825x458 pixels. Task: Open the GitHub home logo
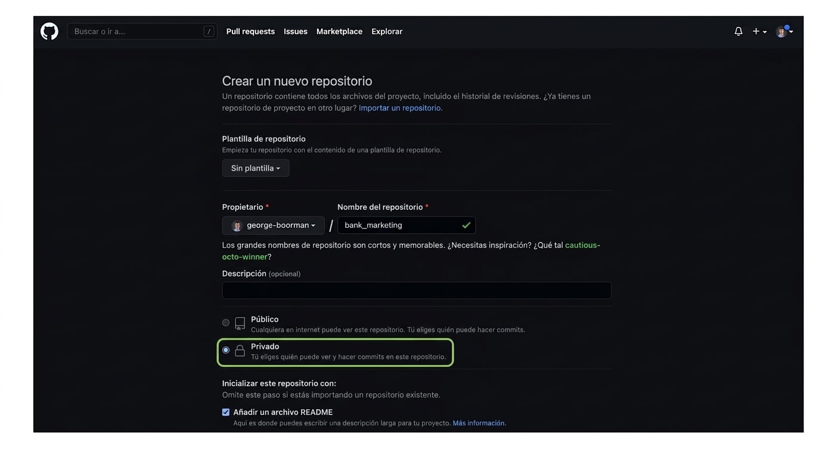[49, 32]
